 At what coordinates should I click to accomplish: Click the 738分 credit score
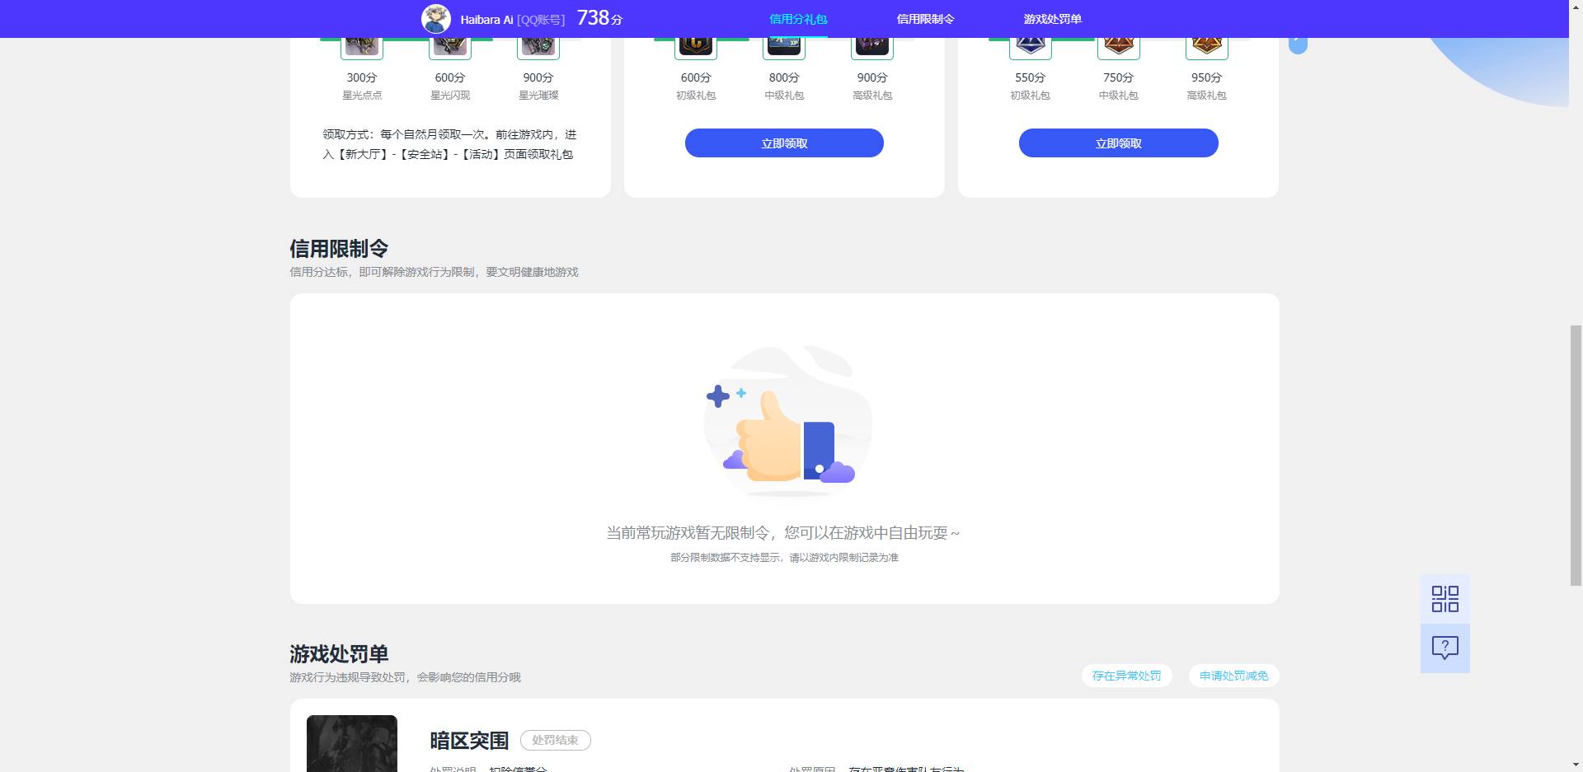pos(599,18)
